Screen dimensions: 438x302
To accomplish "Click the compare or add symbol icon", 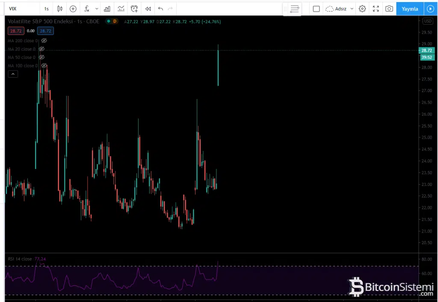I will [x=73, y=9].
